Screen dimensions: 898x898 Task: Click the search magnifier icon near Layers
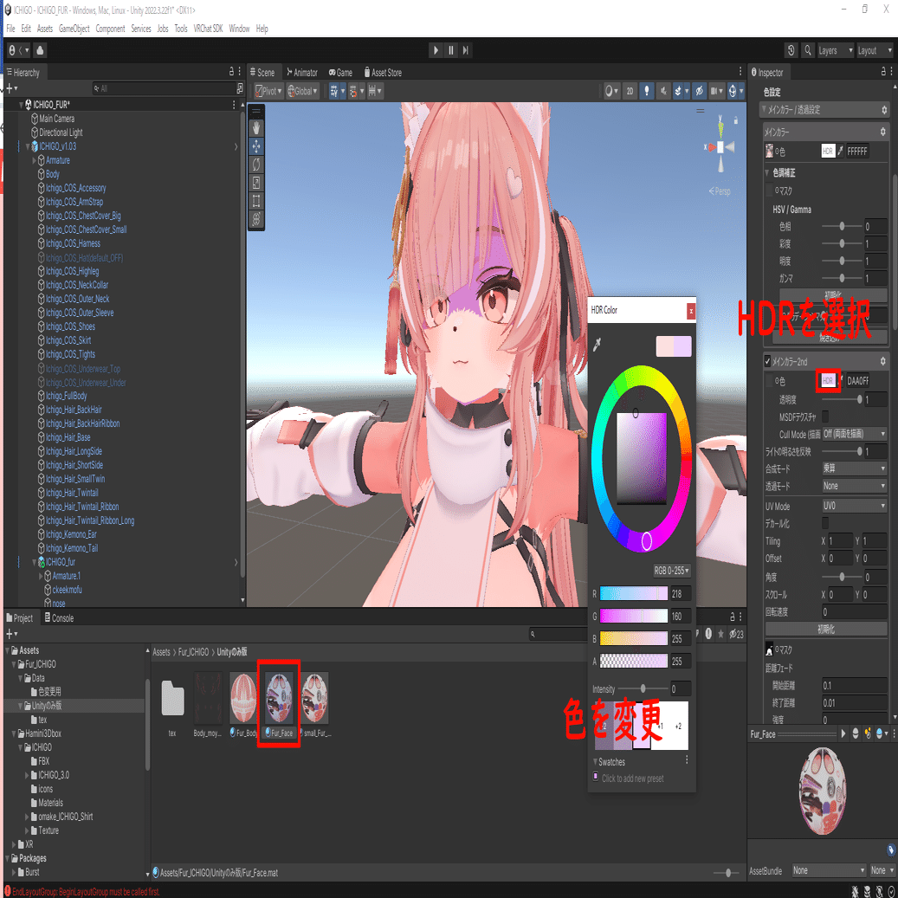coord(808,50)
